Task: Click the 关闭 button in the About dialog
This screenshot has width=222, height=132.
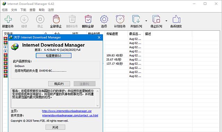Action: 55,127
